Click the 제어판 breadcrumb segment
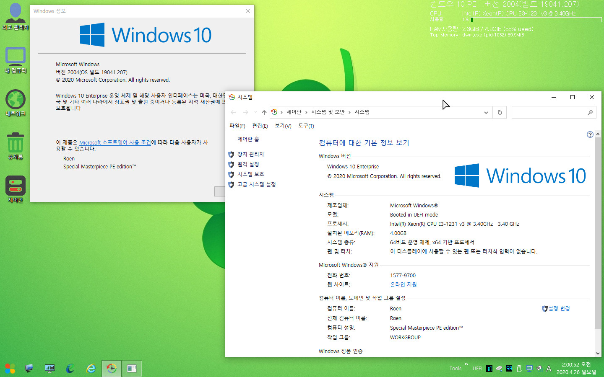This screenshot has width=604, height=377. coord(294,112)
